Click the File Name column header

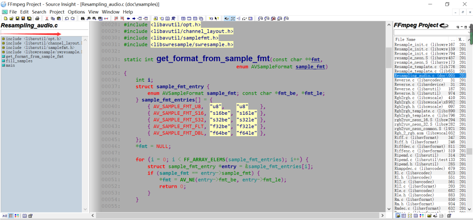(422, 39)
